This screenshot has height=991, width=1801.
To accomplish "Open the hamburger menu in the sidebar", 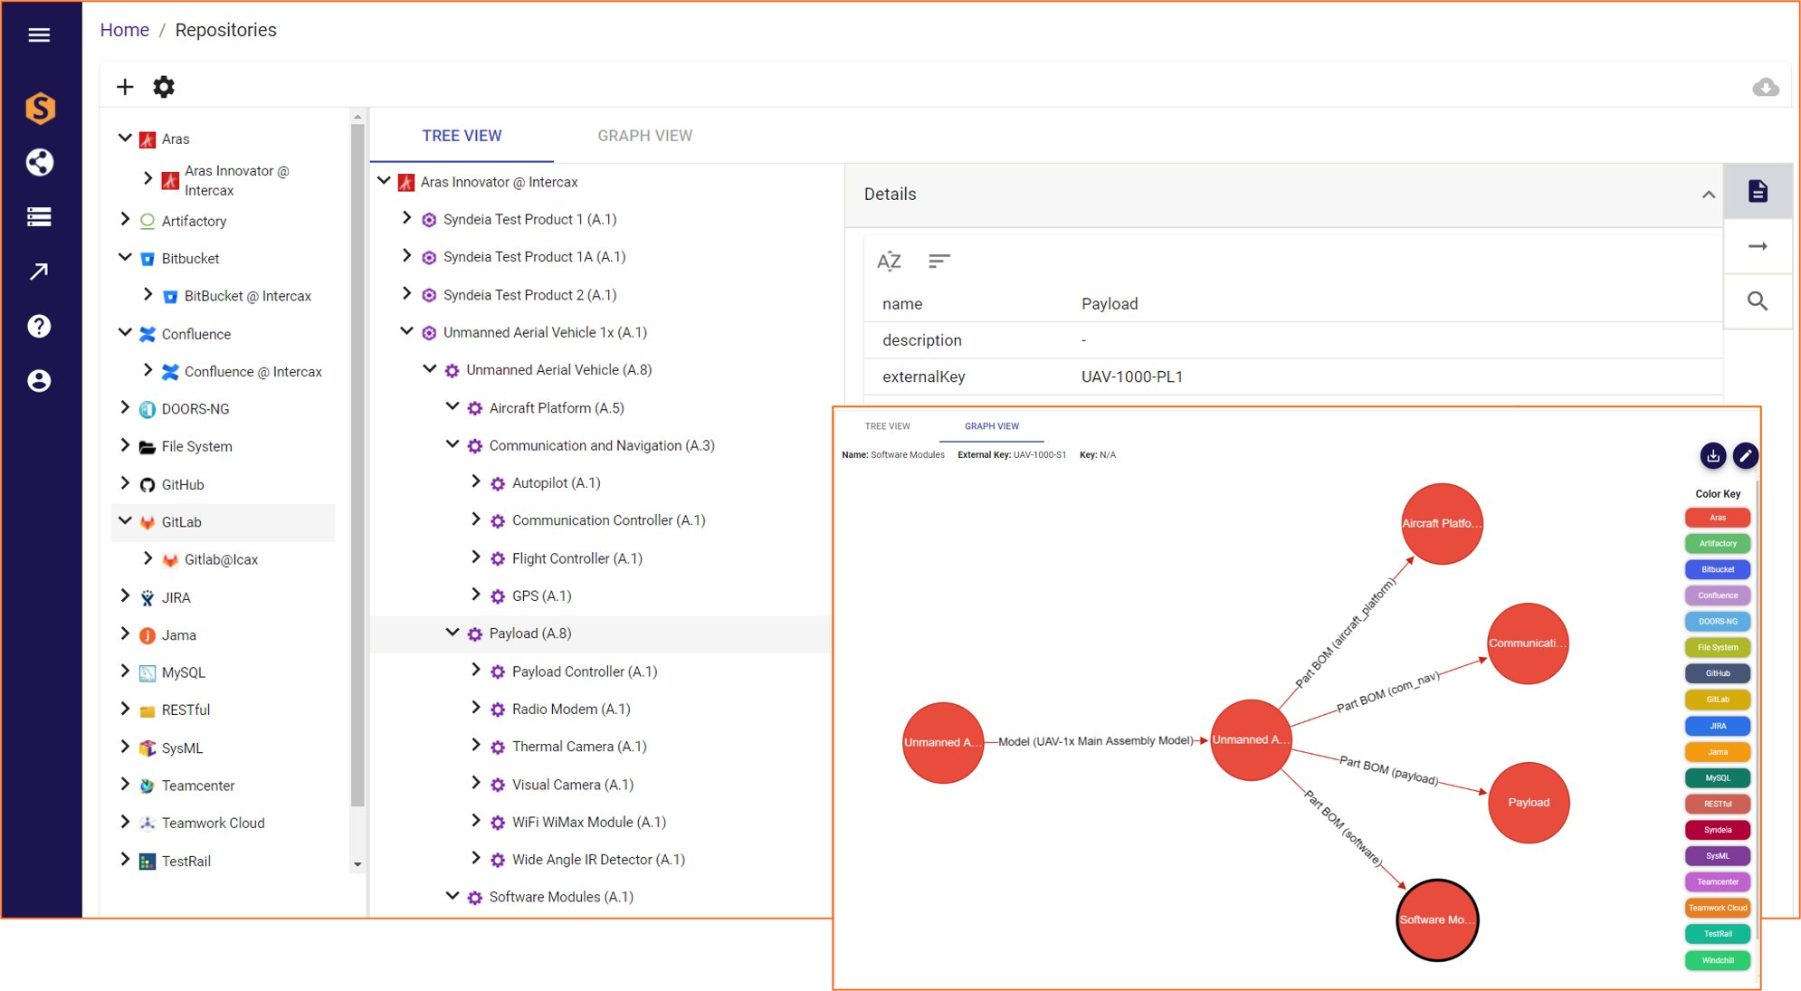I will tap(39, 35).
